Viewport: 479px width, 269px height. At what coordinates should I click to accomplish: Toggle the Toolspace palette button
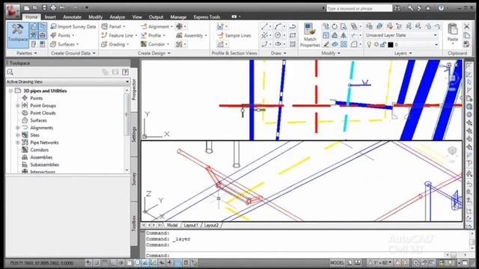(18, 35)
